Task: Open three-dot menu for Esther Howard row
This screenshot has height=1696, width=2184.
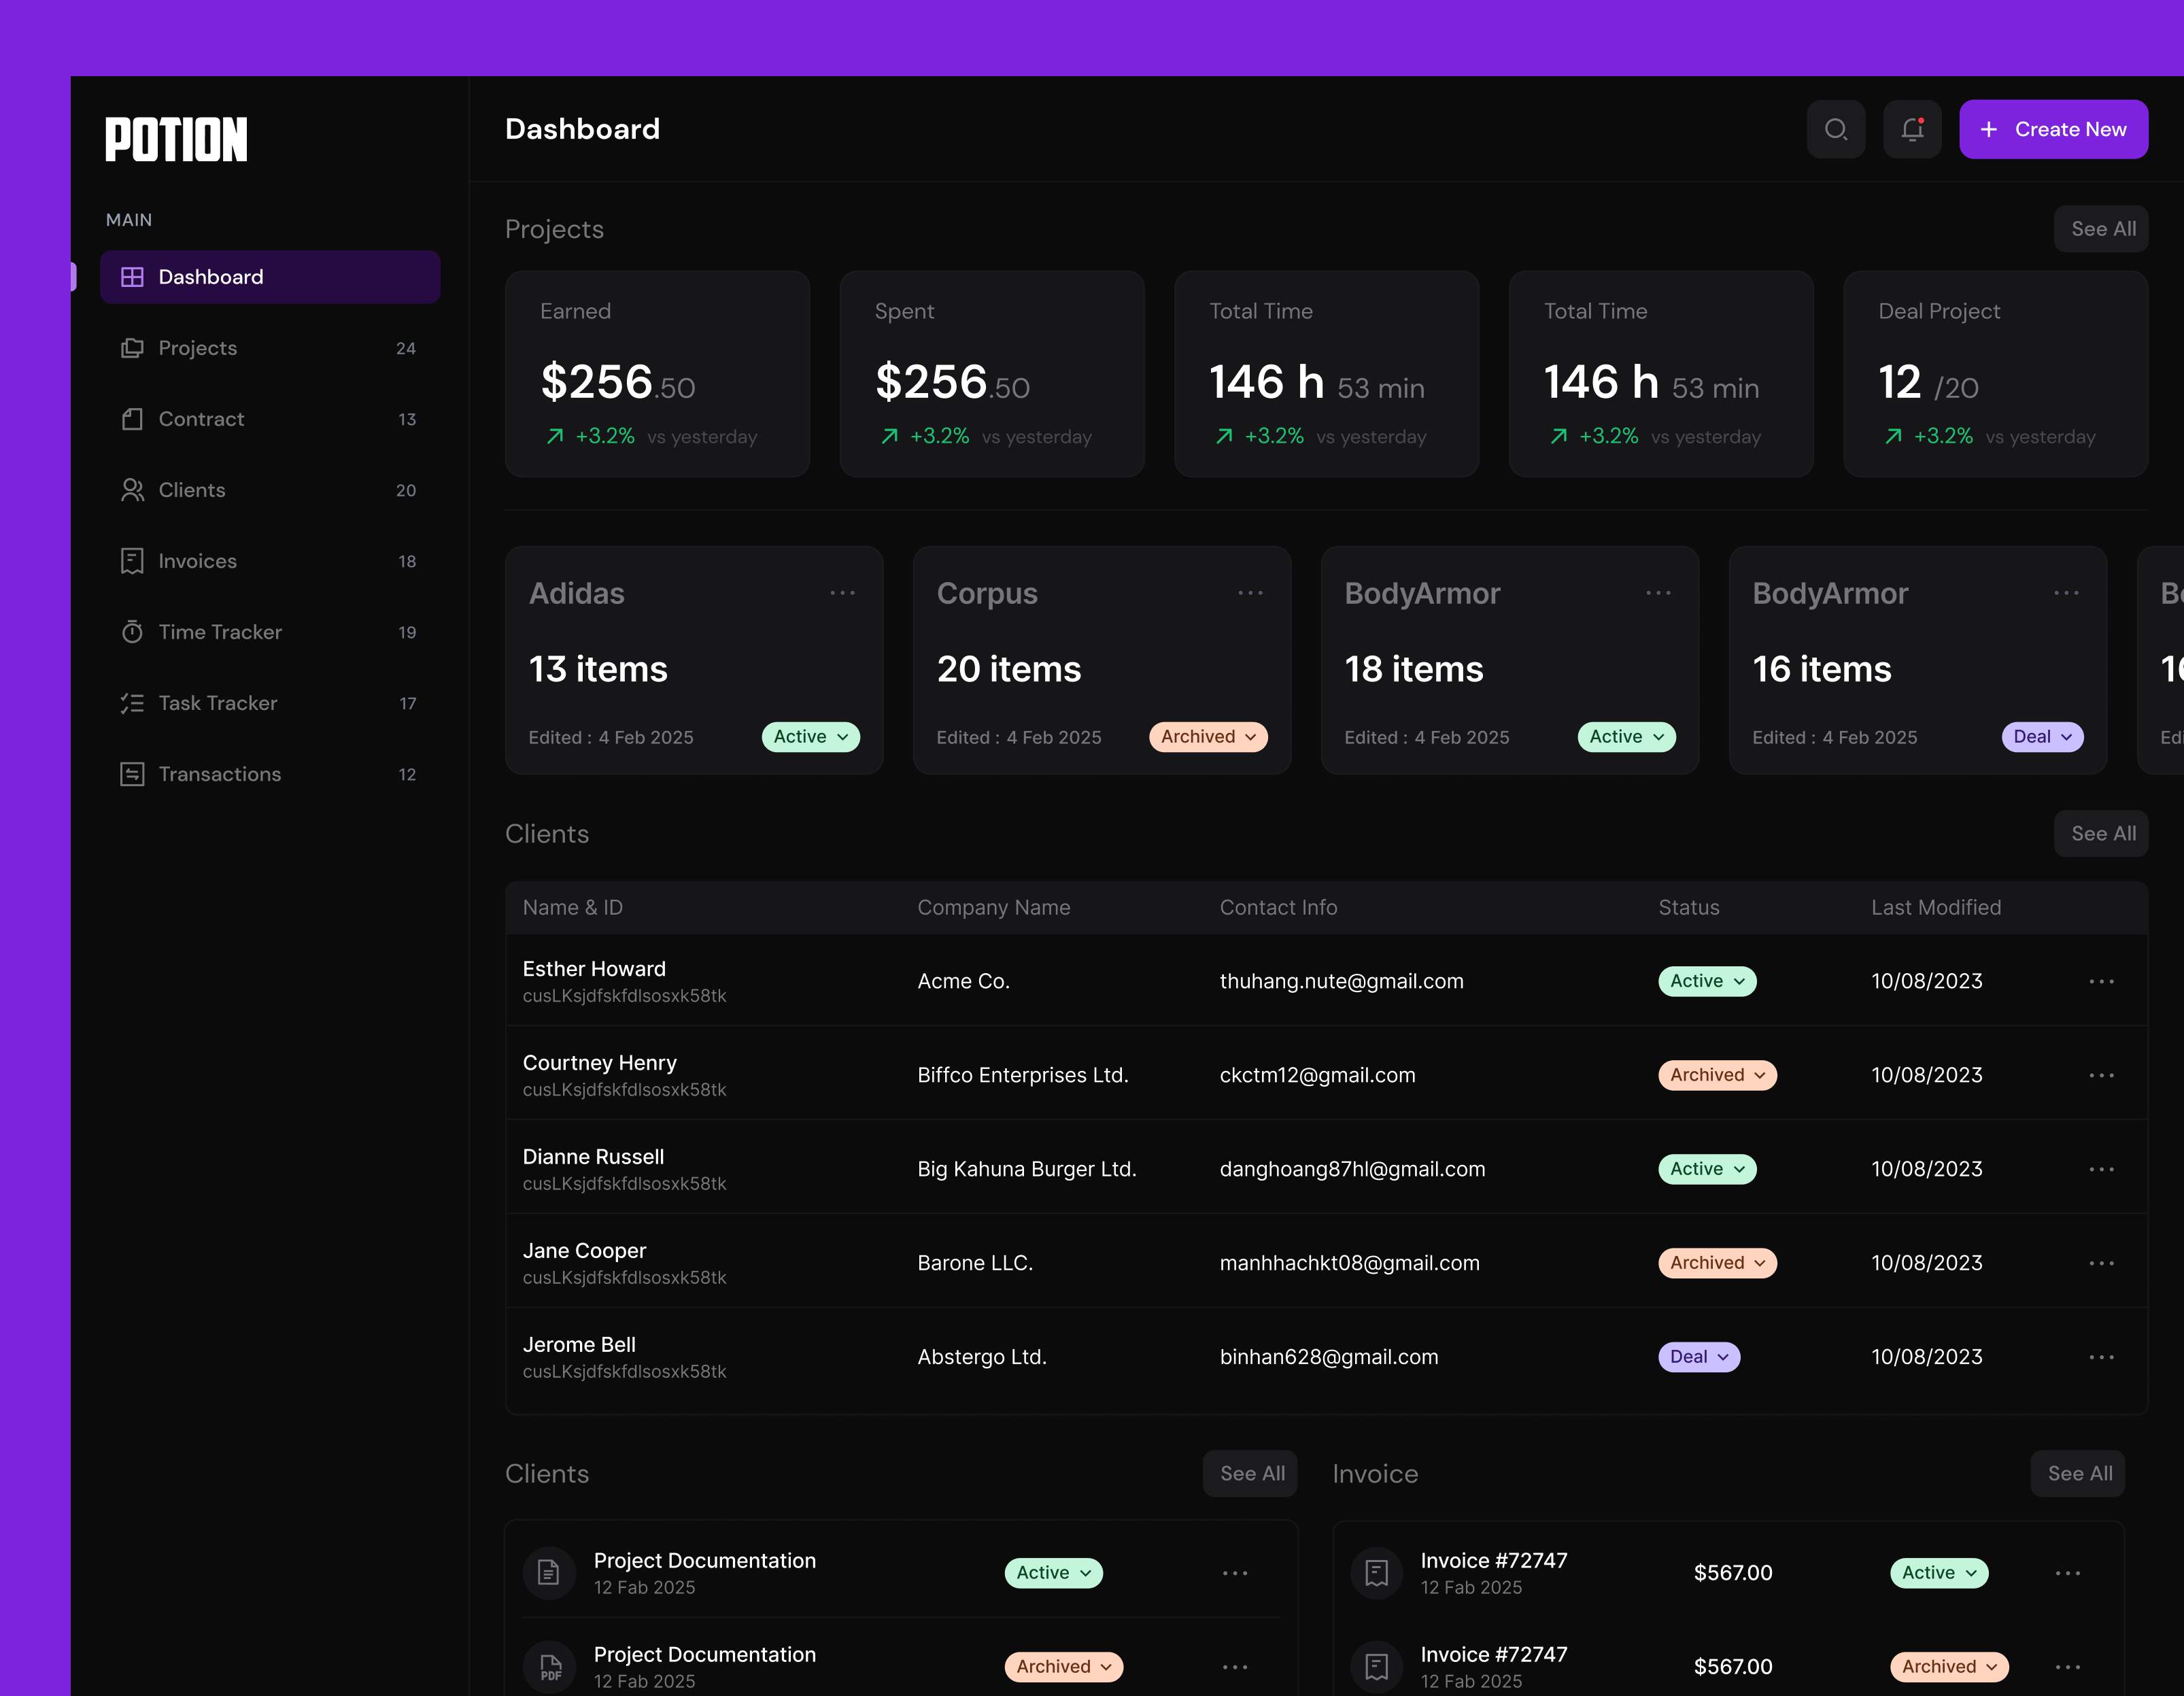Action: click(x=2101, y=981)
